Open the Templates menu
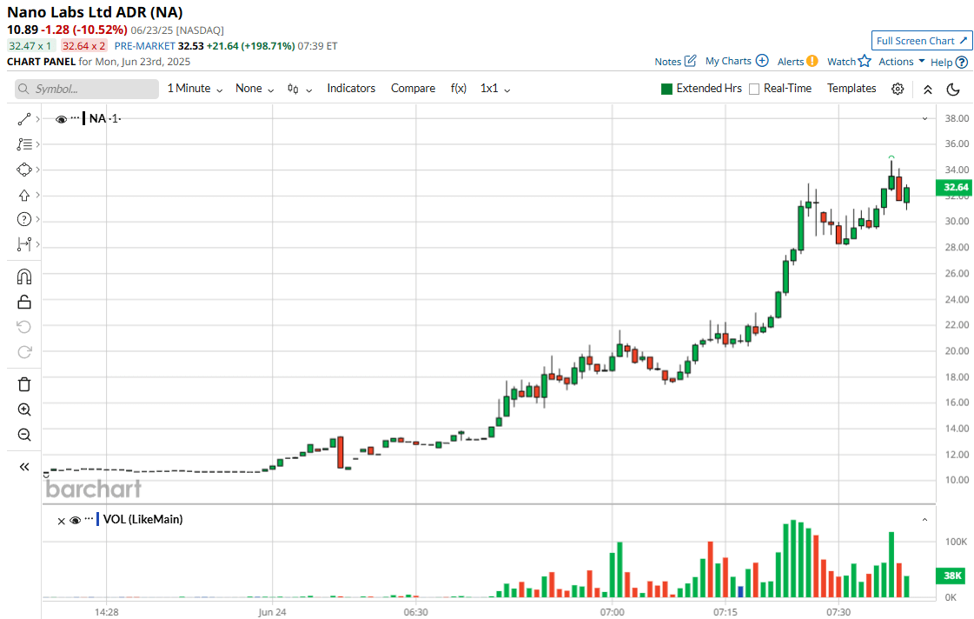 [851, 89]
